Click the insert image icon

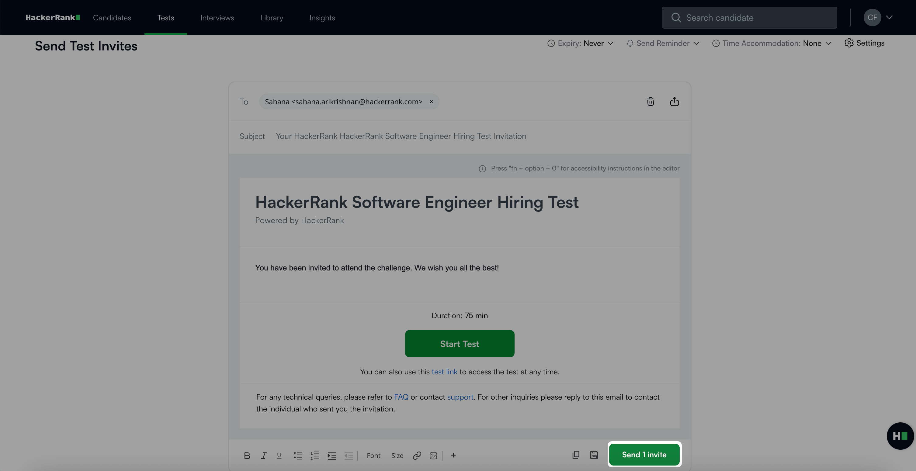point(433,456)
